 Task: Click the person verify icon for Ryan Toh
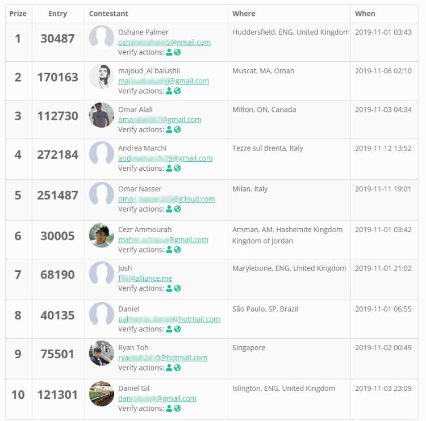(x=169, y=368)
